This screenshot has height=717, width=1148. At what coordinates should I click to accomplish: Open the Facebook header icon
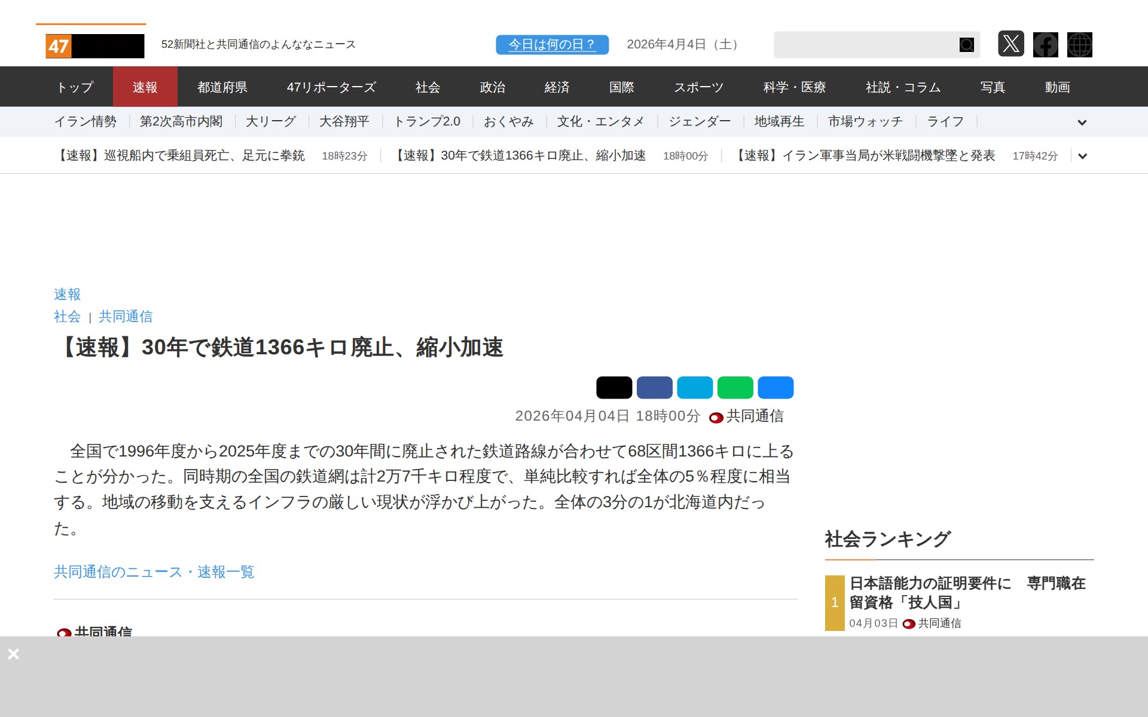1045,45
